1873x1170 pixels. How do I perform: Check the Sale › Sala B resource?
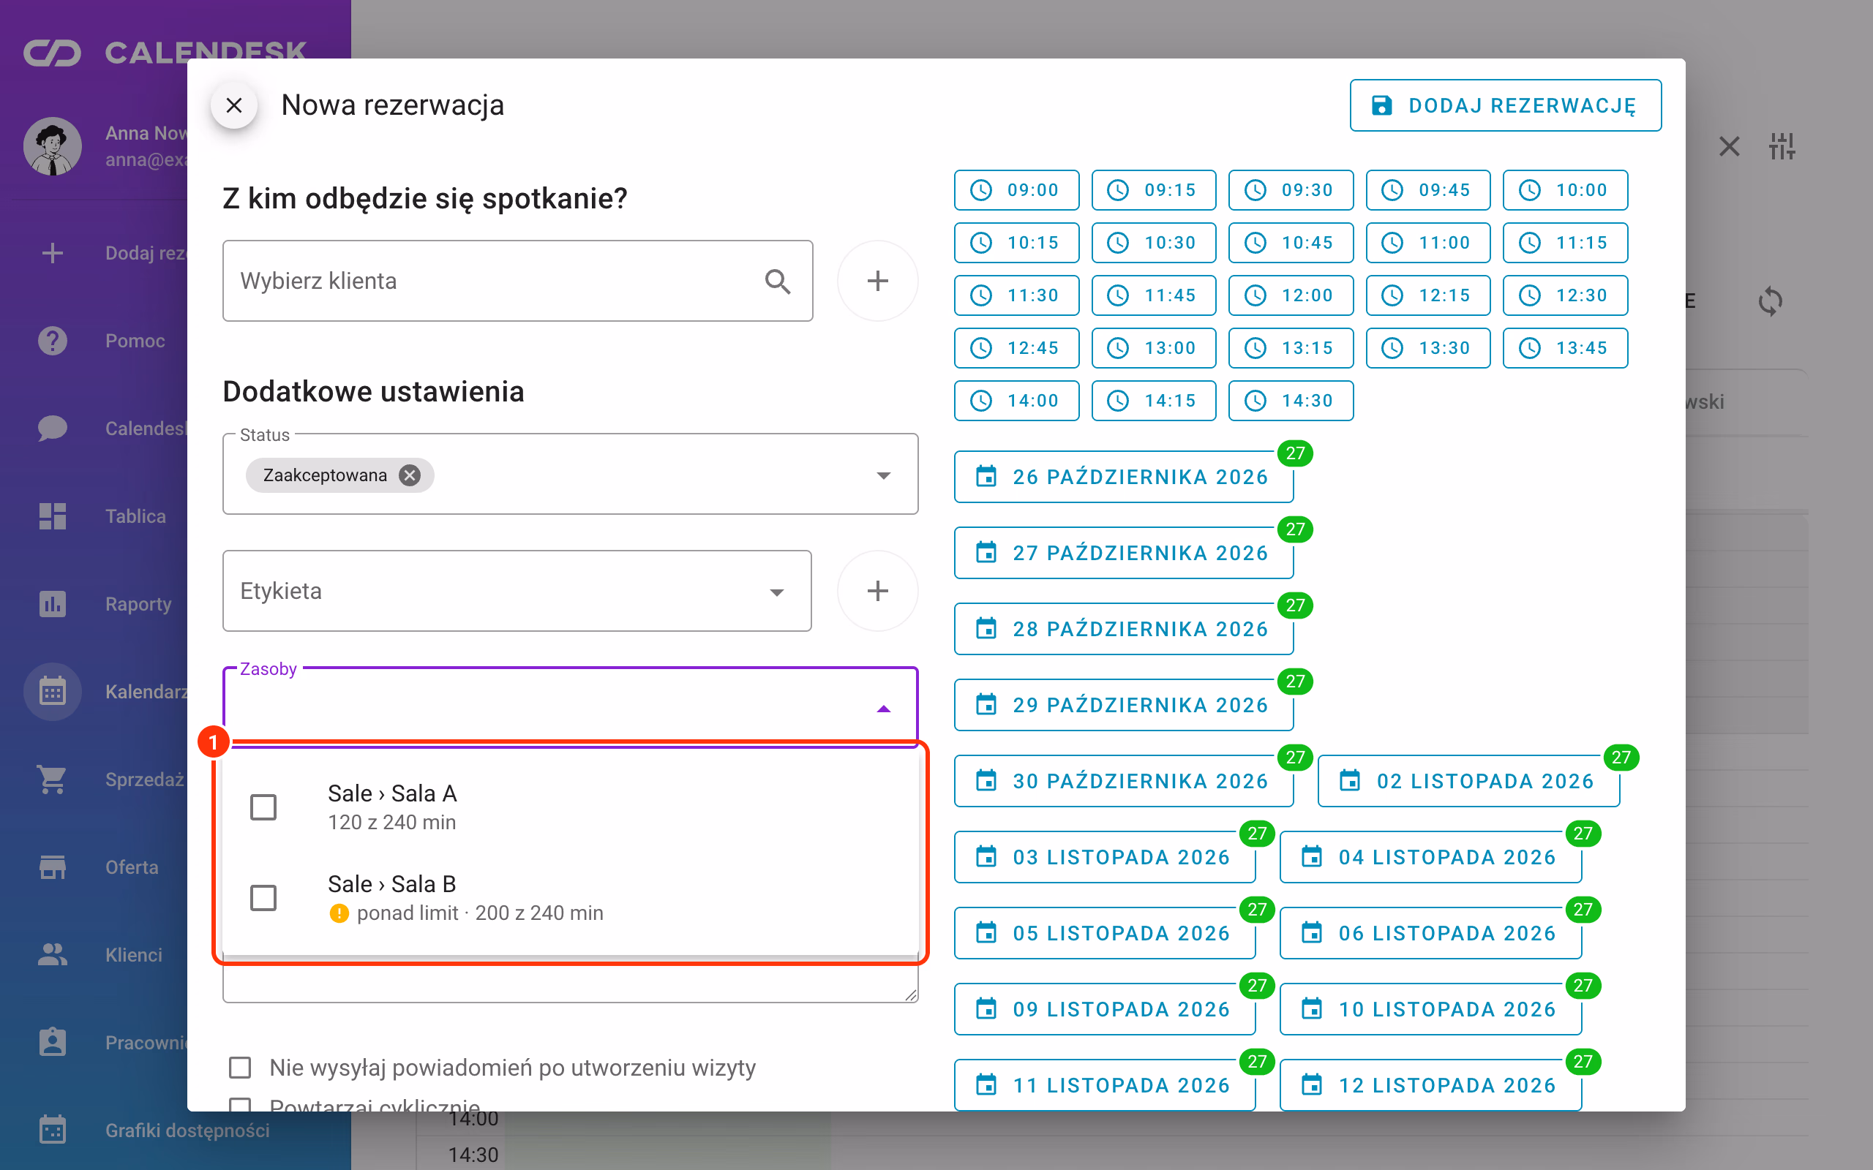coord(263,898)
